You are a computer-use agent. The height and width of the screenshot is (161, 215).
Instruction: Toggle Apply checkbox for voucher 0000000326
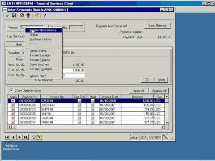13,105
